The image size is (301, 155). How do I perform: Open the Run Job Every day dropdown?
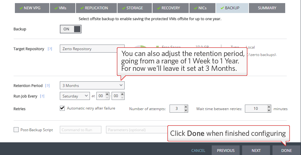tap(75, 96)
